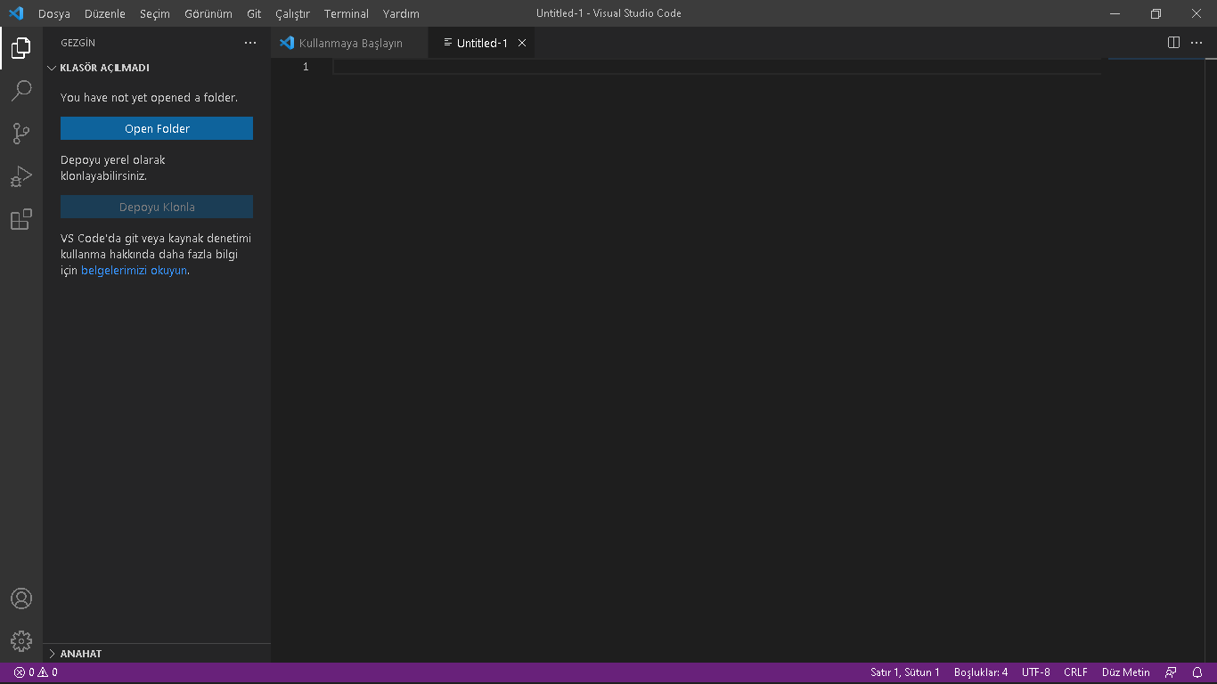Collapse the KLASÖR AÇILMADI section
Viewport: 1217px width, 684px height.
click(x=157, y=68)
